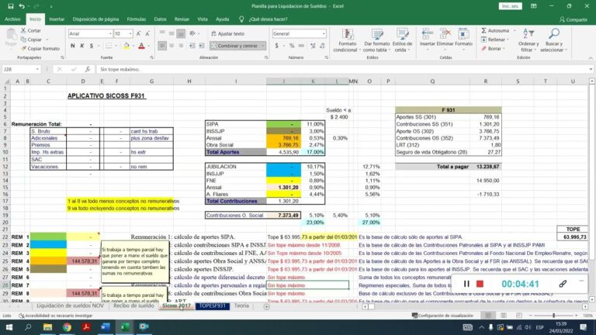This screenshot has width=596, height=335.
Task: Click the Compartir button
Action: [573, 19]
